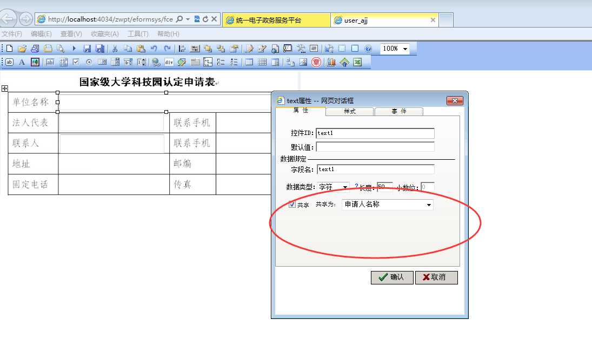Open a new browser tab
592x353 pixels.
(446, 20)
